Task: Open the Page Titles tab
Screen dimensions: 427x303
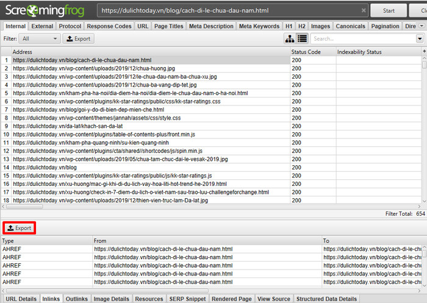Action: tap(168, 26)
